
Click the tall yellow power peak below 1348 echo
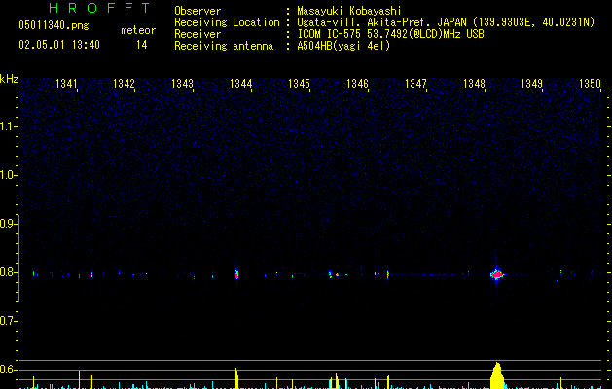coord(497,375)
